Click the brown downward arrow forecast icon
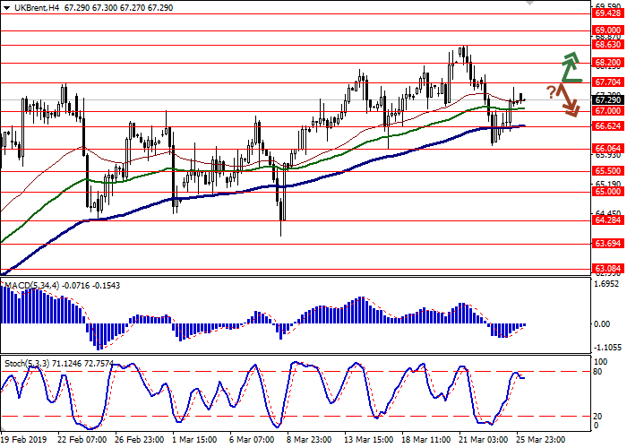This screenshot has width=627, height=448. pos(568,99)
